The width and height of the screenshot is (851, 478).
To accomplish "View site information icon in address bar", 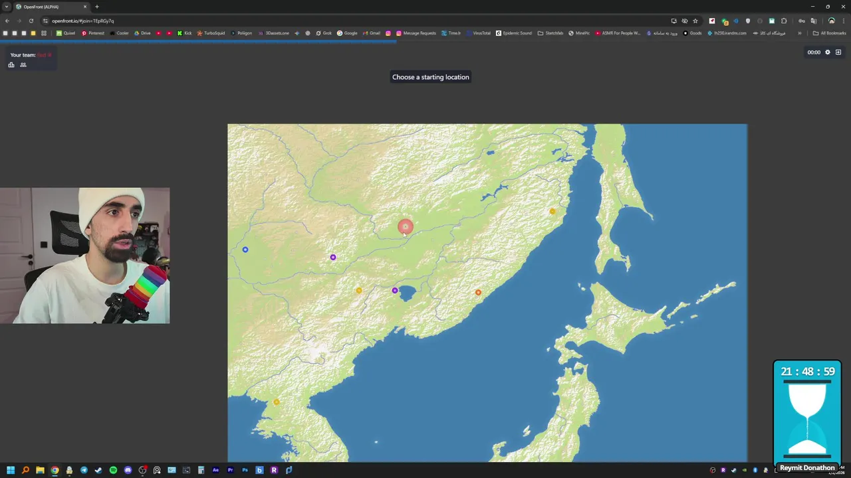I will pos(46,21).
